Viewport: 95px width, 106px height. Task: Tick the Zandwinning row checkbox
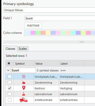pos(10,82)
